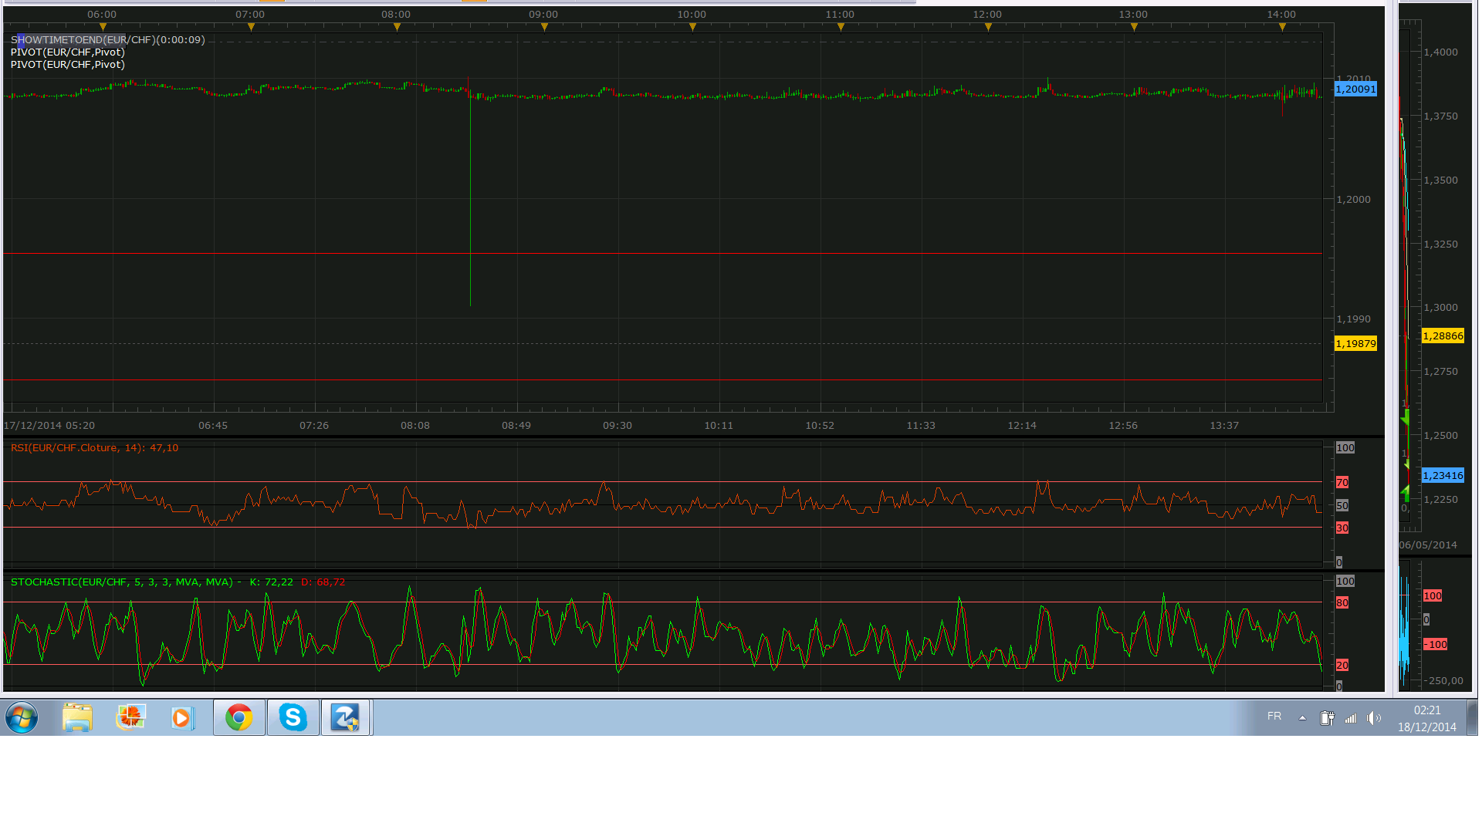Screen dimensions: 1482x833
Task: Select the SHOWTIMETOEND(EUR/CHF) indicator label
Action: click(108, 40)
